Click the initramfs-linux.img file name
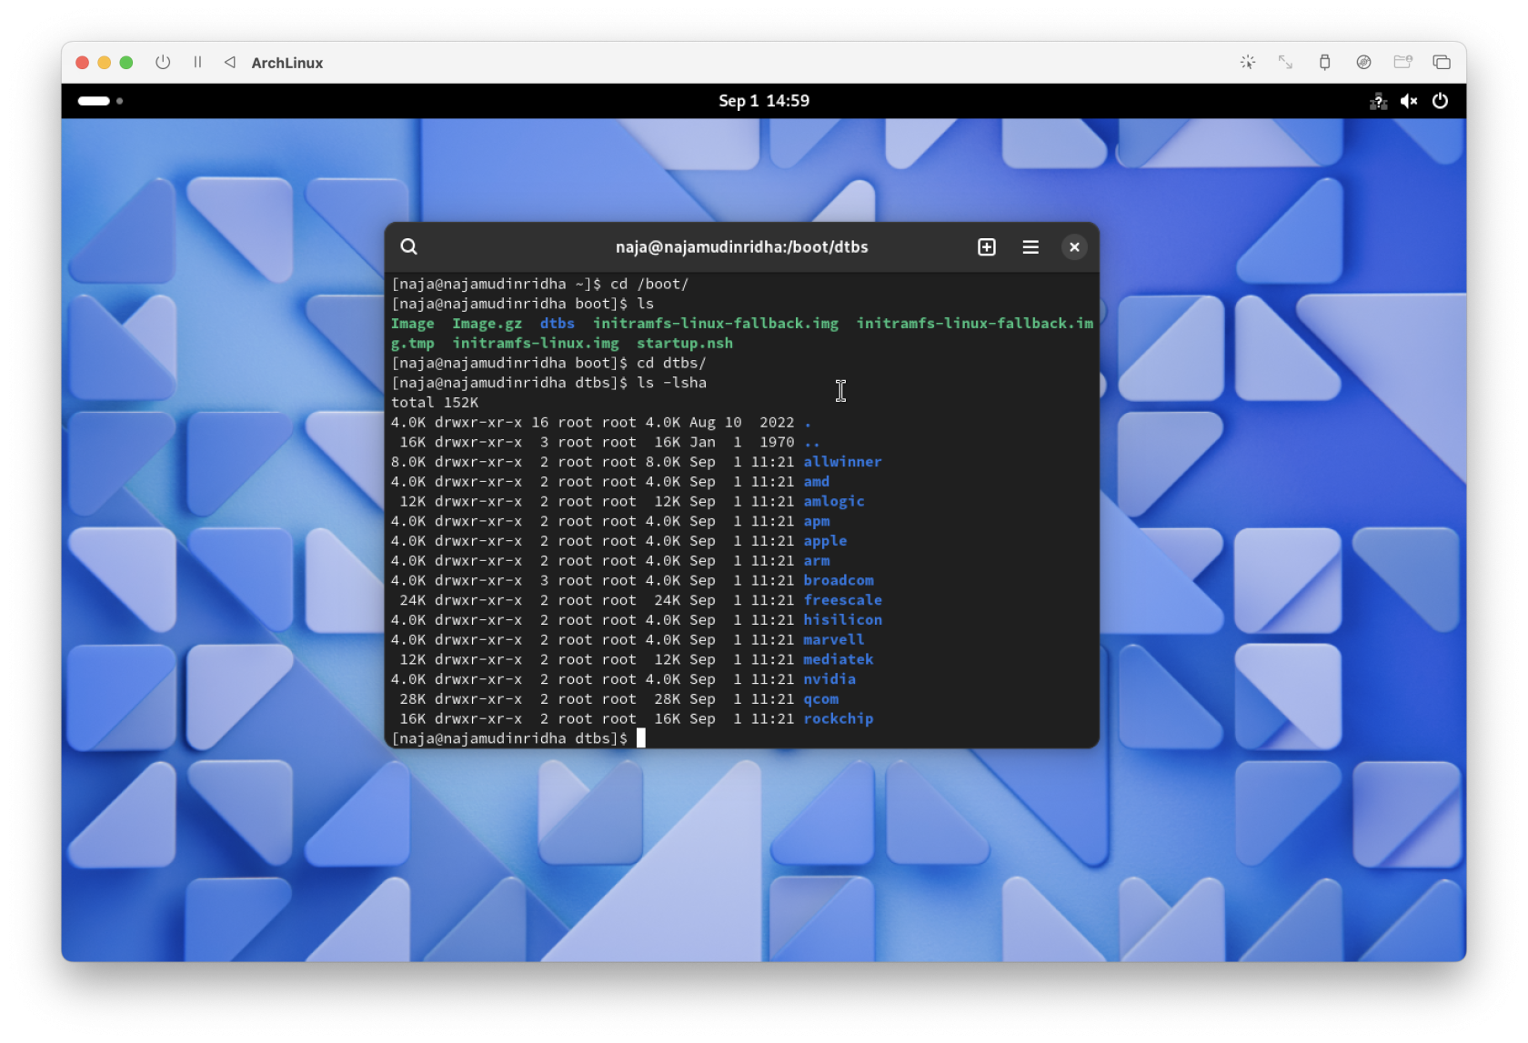Image resolution: width=1528 pixels, height=1043 pixels. pyautogui.click(x=535, y=344)
